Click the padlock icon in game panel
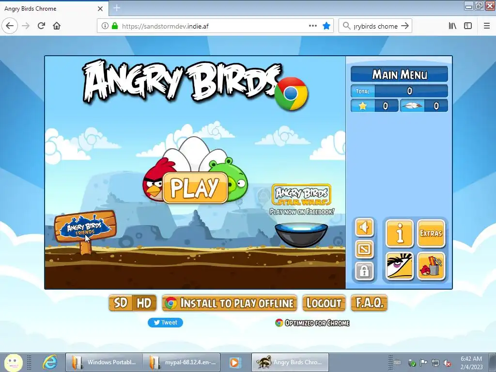 pyautogui.click(x=364, y=271)
